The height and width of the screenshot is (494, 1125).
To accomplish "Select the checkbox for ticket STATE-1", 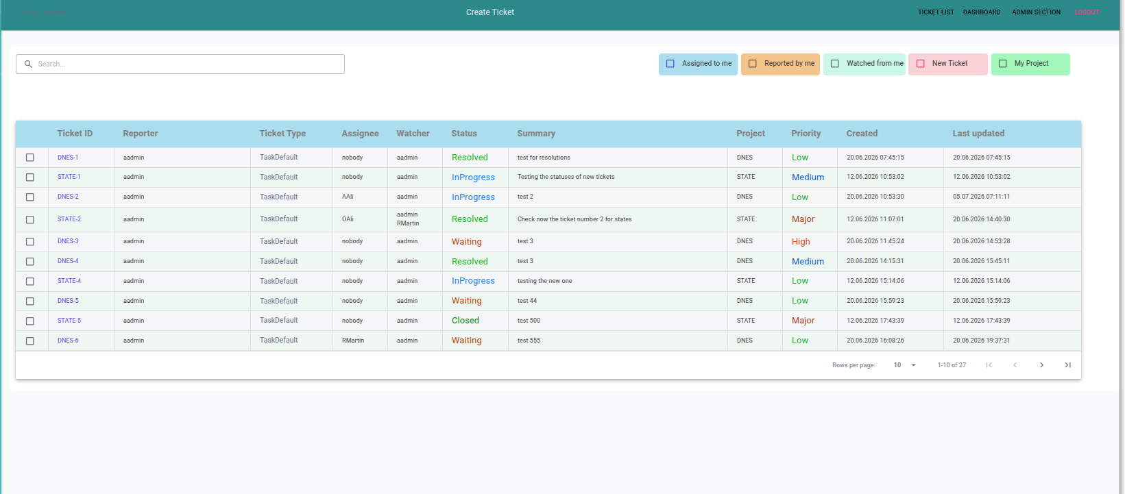I will (x=30, y=177).
